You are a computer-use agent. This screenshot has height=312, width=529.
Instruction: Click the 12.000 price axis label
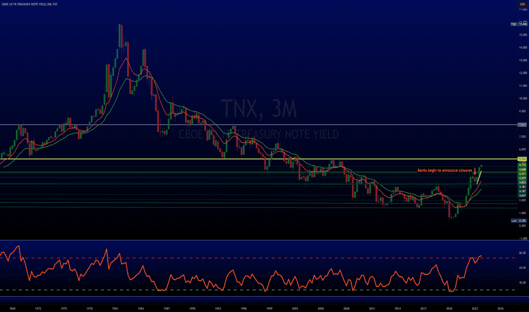click(x=523, y=73)
